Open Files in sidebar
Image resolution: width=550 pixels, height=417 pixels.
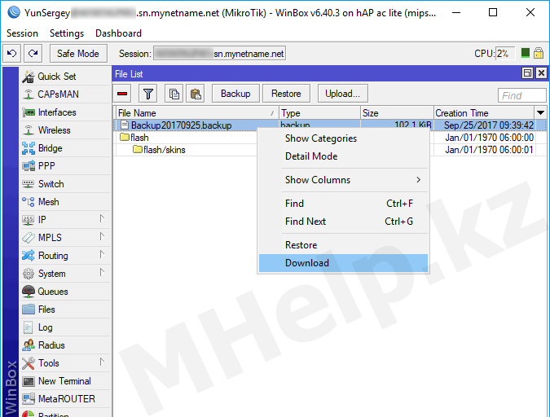(x=65, y=309)
